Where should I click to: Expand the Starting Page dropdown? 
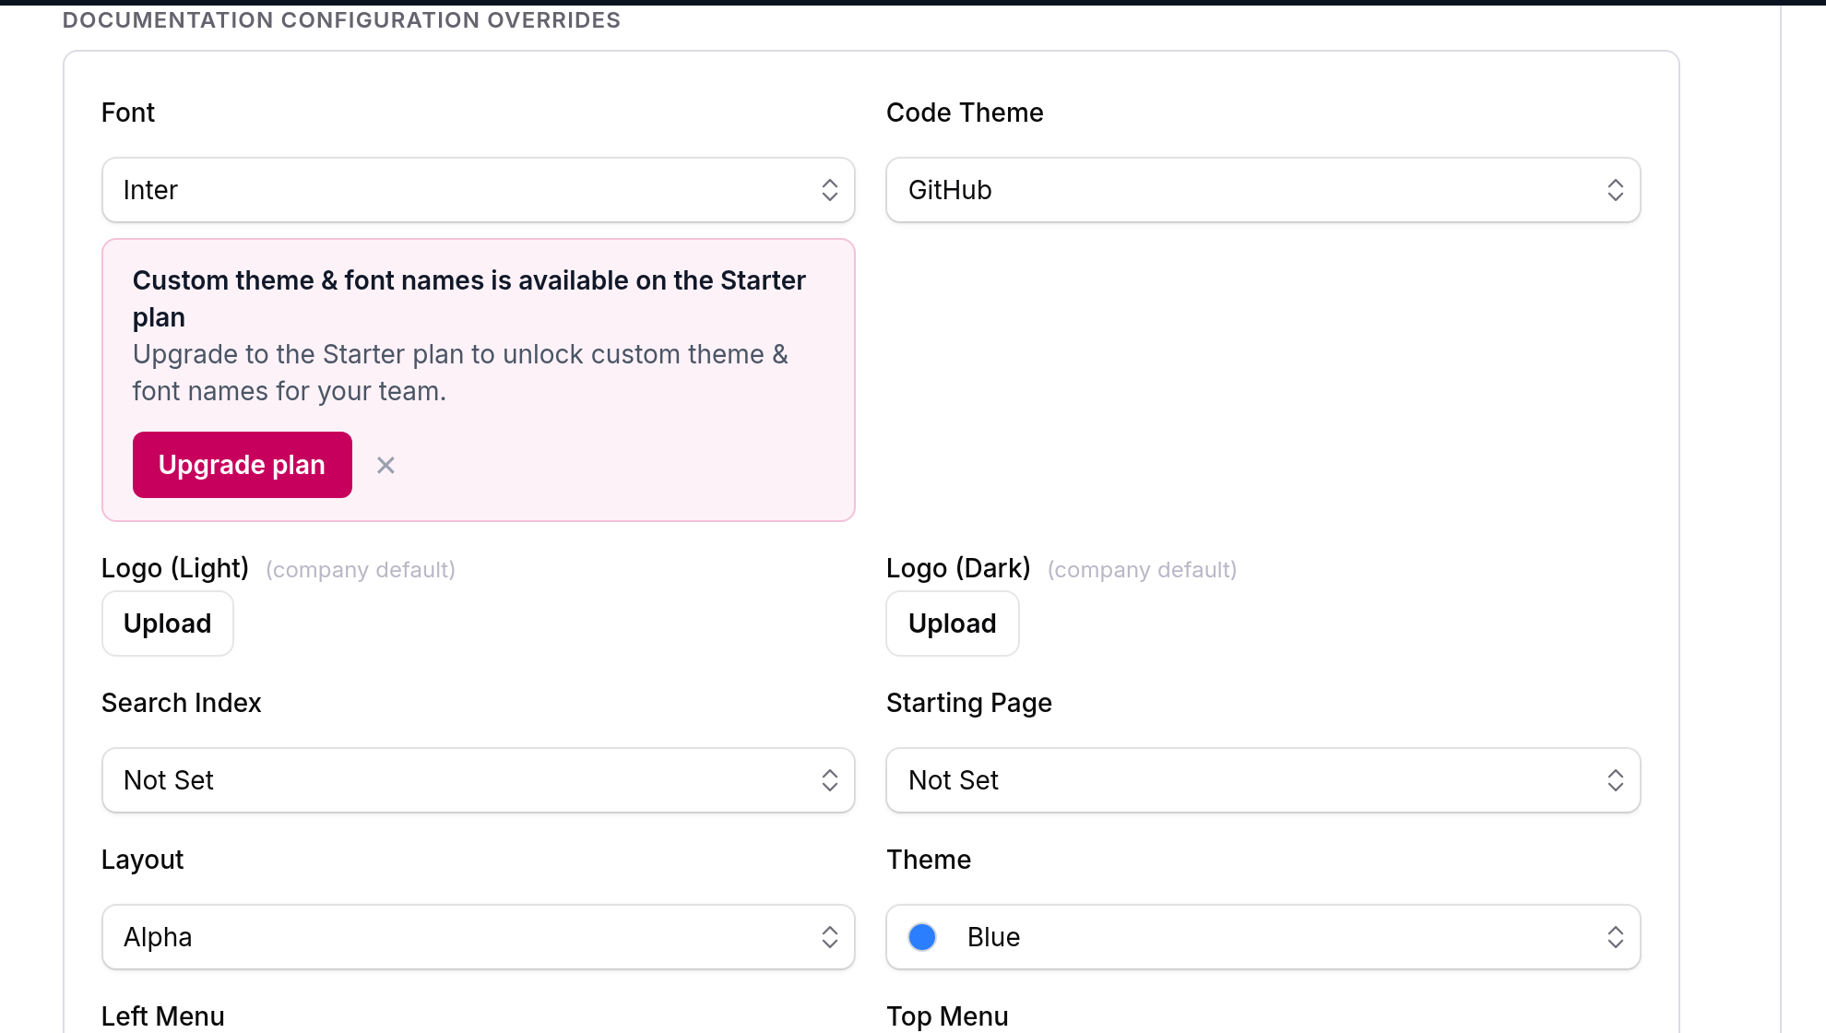(1263, 780)
